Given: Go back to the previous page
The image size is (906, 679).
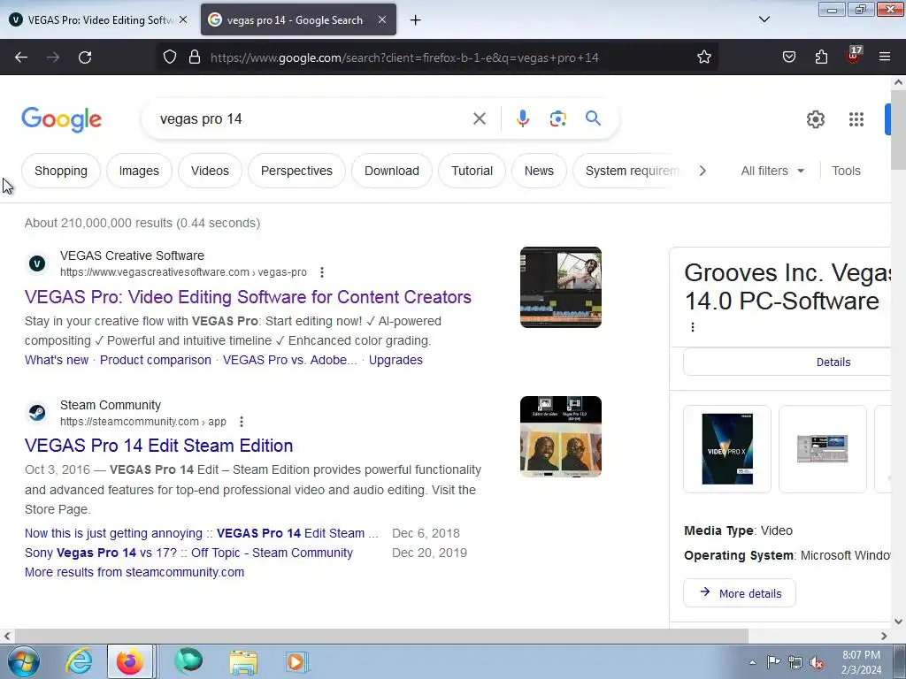Looking at the screenshot, I should (21, 57).
